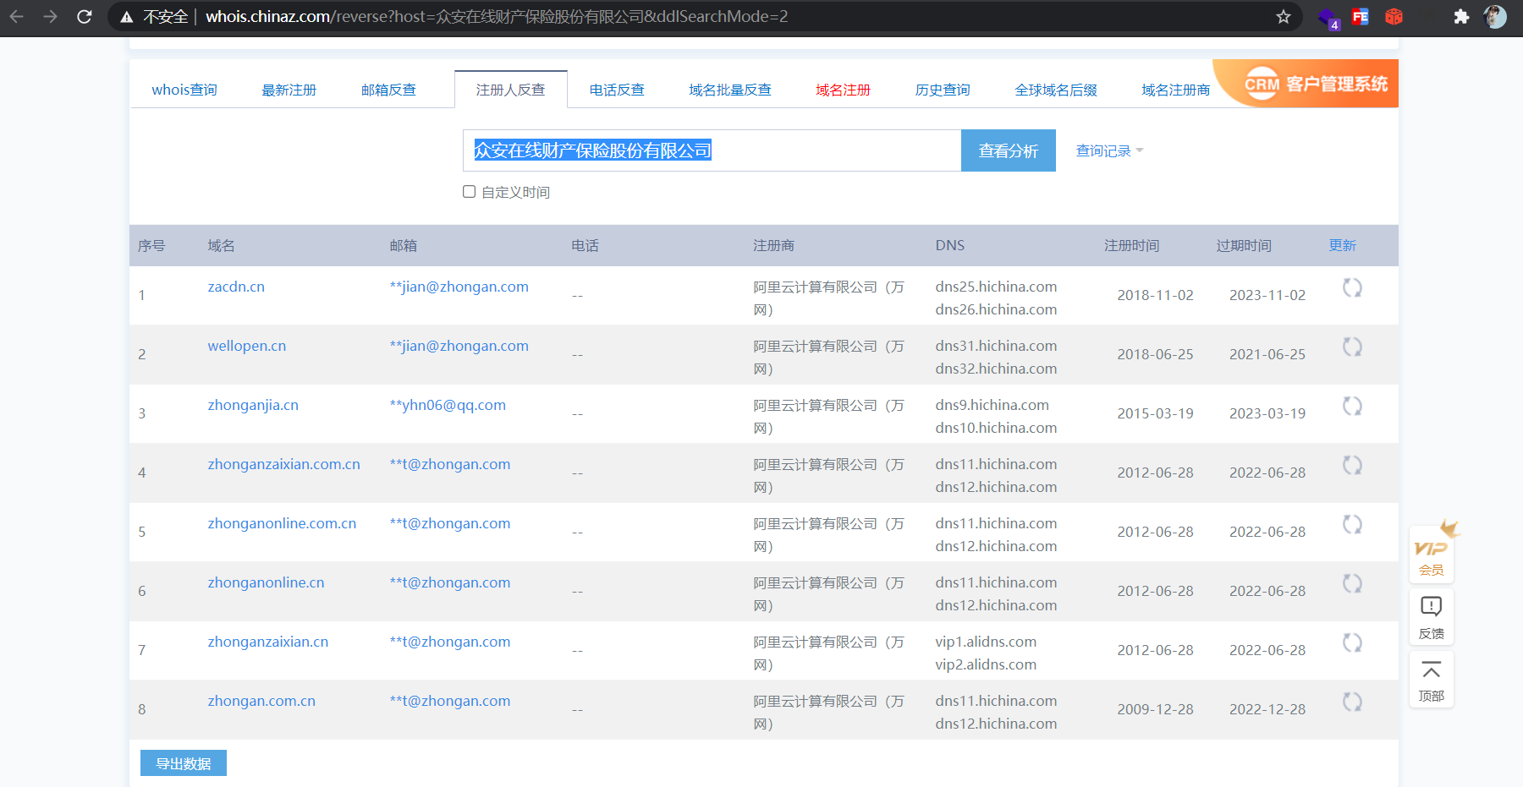
Task: Click the registrant search input field
Action: (x=712, y=150)
